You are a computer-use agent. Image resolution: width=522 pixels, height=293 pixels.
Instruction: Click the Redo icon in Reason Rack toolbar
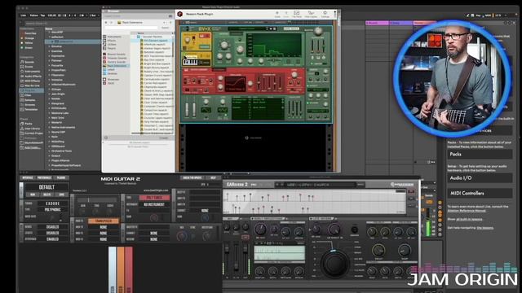point(286,14)
